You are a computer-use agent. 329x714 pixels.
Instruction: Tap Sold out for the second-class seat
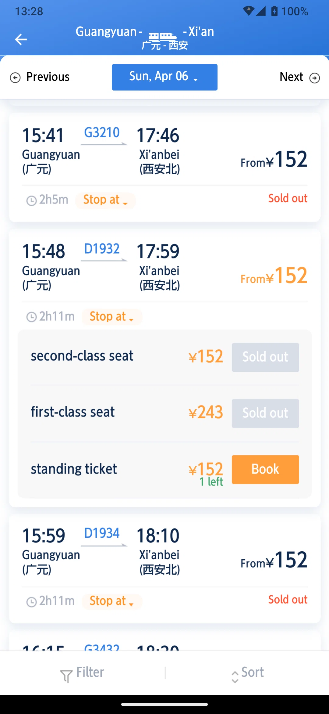point(265,357)
